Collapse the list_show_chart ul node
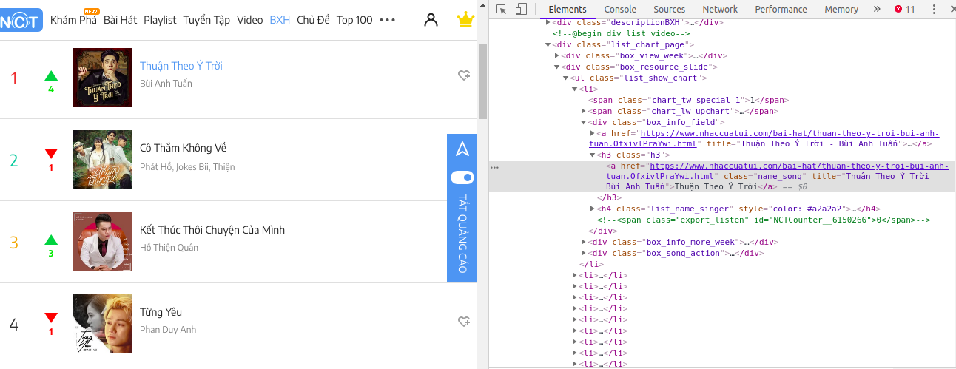 point(566,78)
